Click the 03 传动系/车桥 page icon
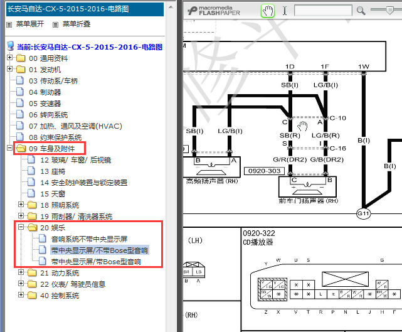402x332 pixels. pyautogui.click(x=20, y=80)
